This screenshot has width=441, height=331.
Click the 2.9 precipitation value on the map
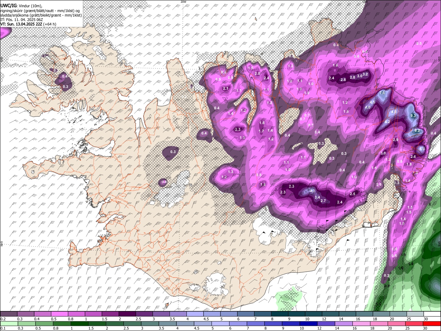coord(396,140)
